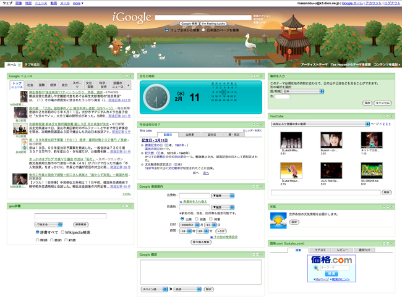Open the 誕生日 tab in 今日は何の日?

point(212,135)
